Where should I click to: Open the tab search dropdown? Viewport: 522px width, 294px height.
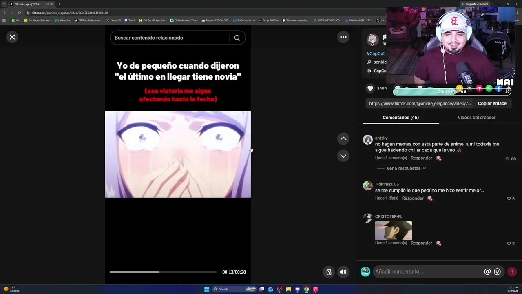(4, 4)
